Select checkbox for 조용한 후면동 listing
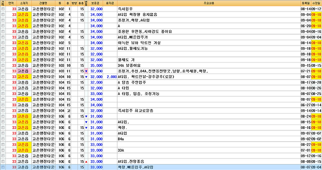 [x=3, y=32]
